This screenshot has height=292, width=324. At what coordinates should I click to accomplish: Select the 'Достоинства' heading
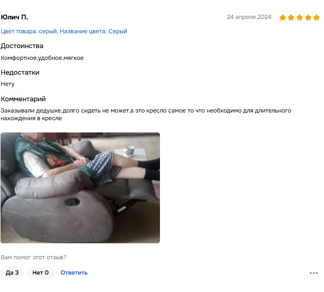[x=22, y=46]
